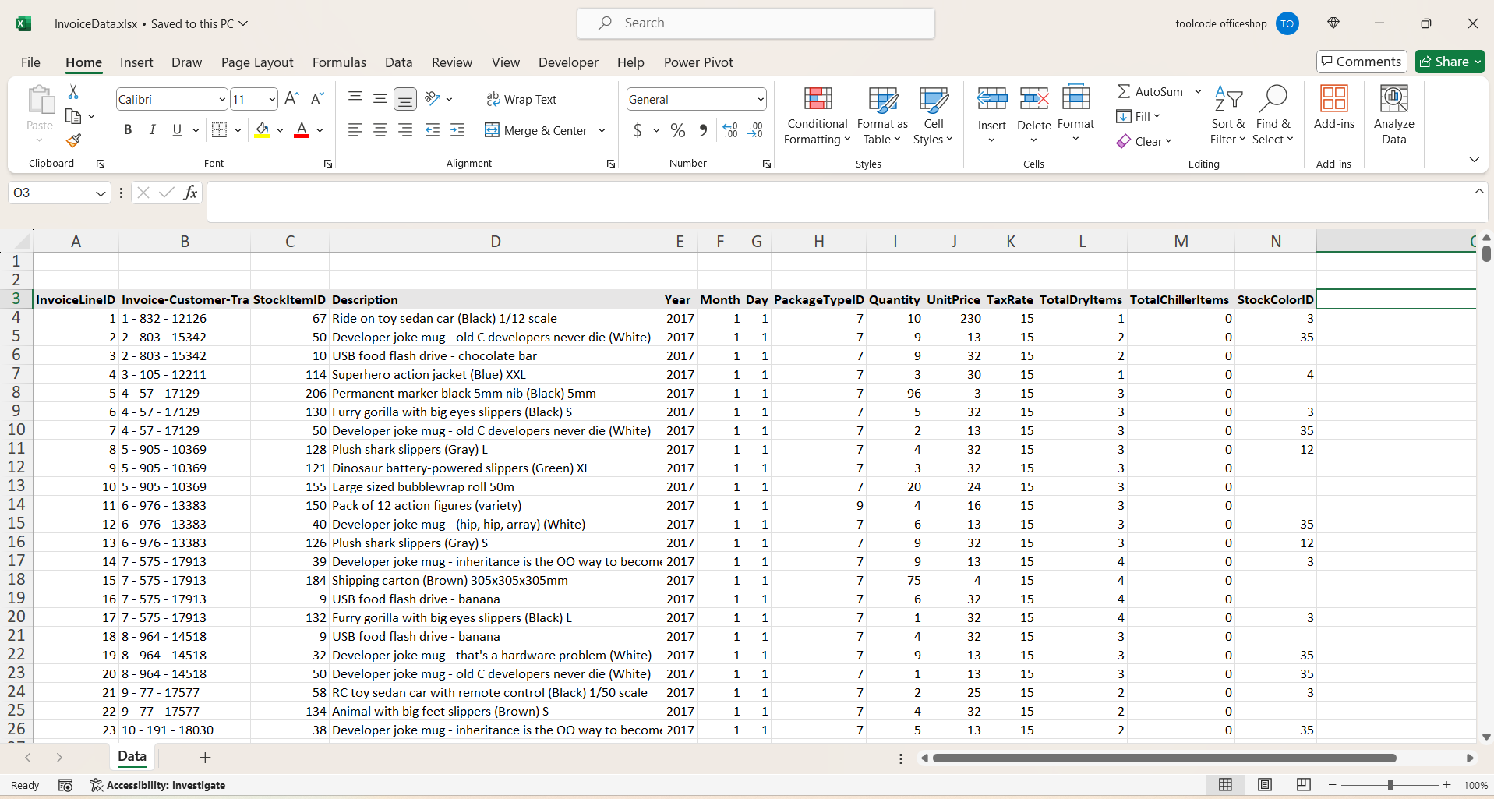Viewport: 1494px width, 799px height.
Task: Expand the Name Box dropdown arrow
Action: pos(101,193)
